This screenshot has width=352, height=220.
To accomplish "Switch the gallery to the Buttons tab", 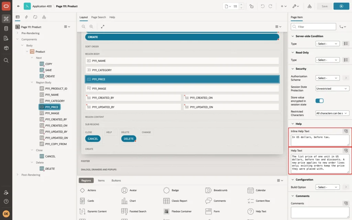I will pos(116,180).
